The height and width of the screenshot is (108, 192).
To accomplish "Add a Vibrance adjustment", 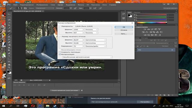I will [x=159, y=29].
